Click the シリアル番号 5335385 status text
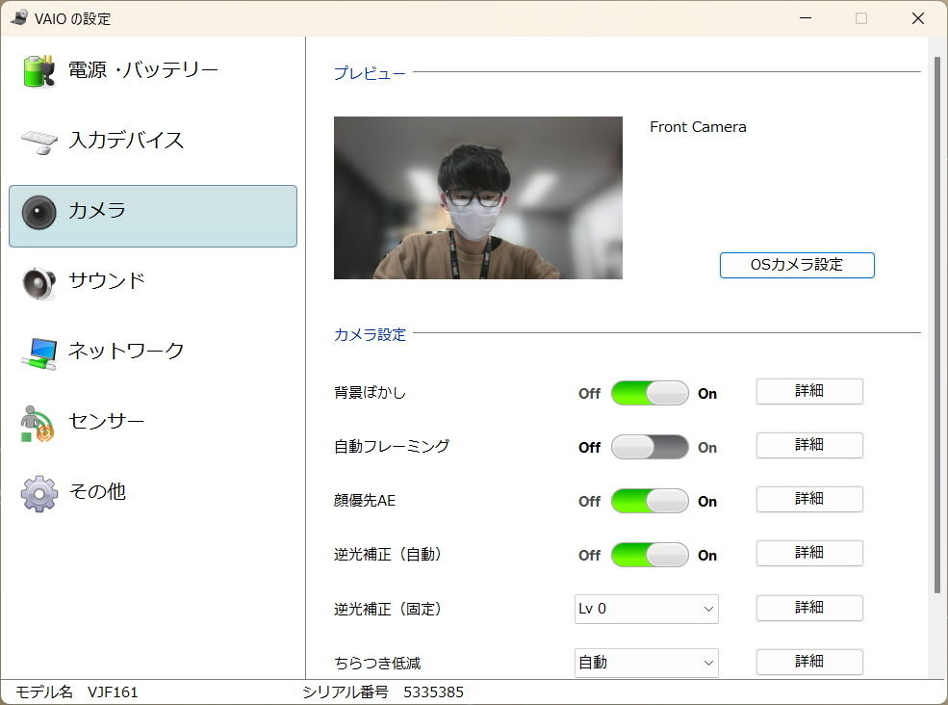Viewport: 948px width, 705px height. tap(383, 692)
